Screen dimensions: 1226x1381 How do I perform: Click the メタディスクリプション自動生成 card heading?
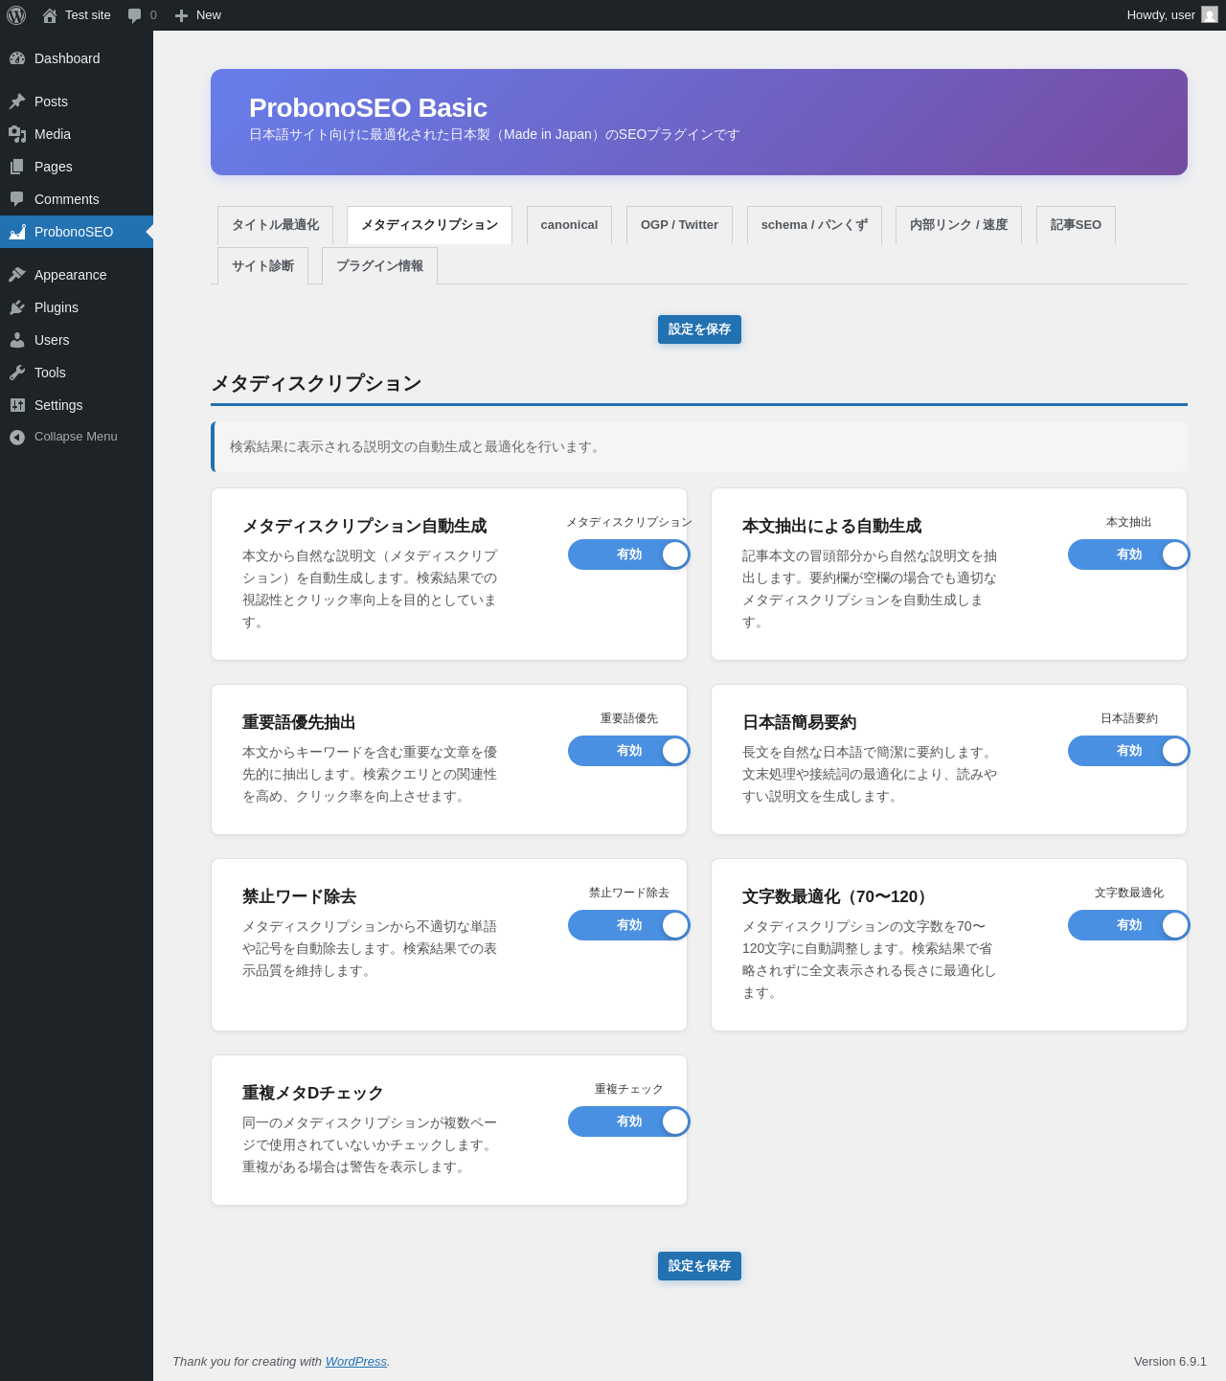(365, 526)
